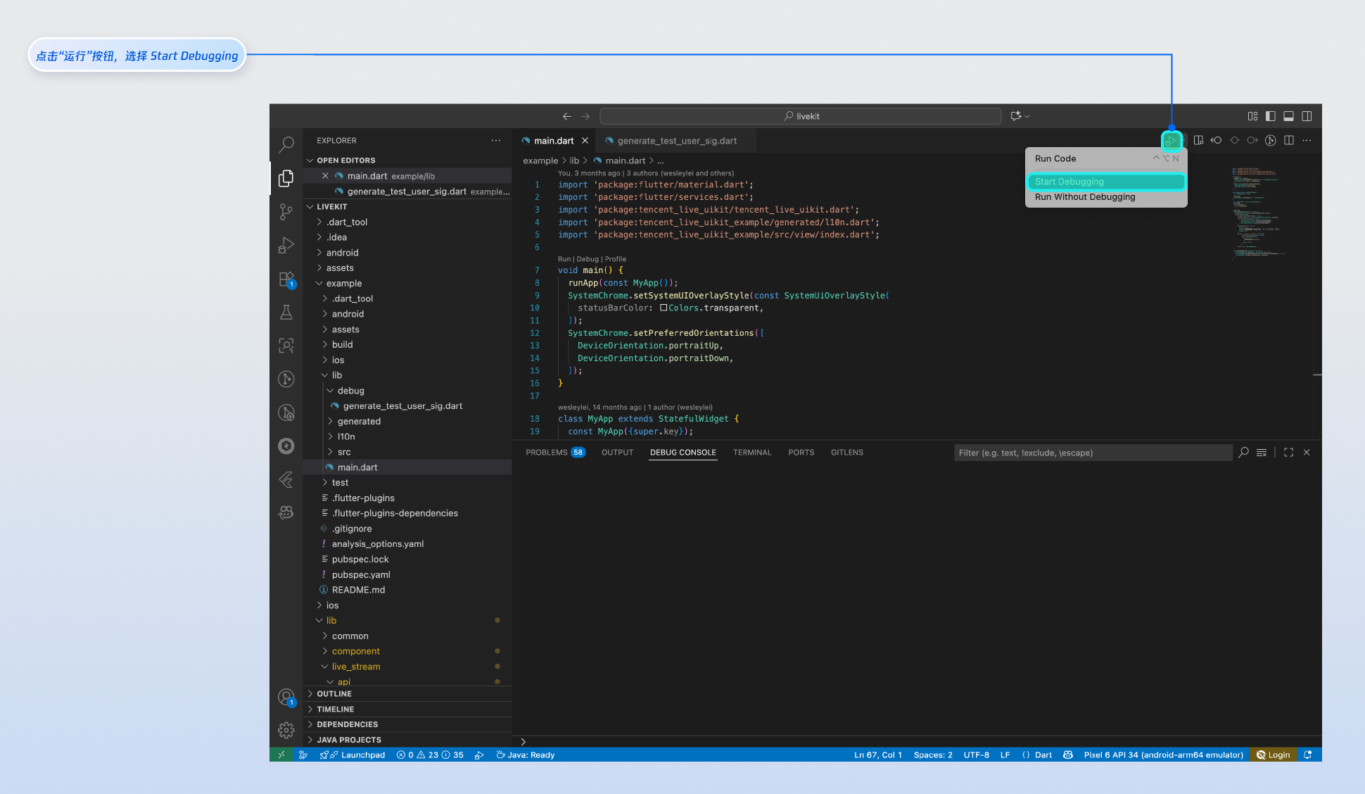Screen dimensions: 1365x794
Task: Toggle the bottom panel layout button
Action: coord(1288,116)
